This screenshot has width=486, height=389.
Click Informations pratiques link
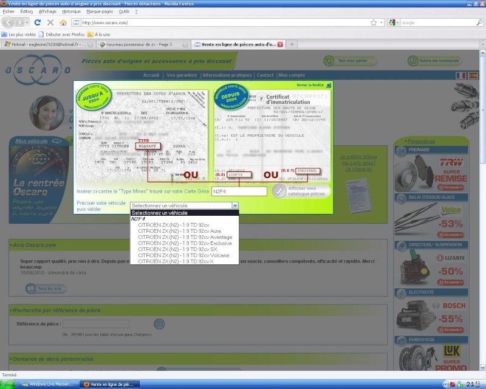tap(227, 75)
